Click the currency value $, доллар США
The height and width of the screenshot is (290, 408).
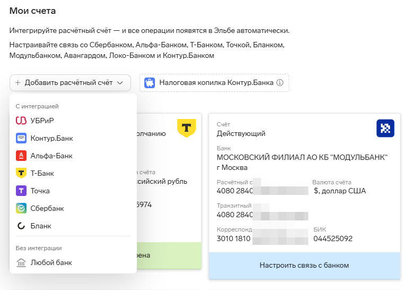coord(340,191)
